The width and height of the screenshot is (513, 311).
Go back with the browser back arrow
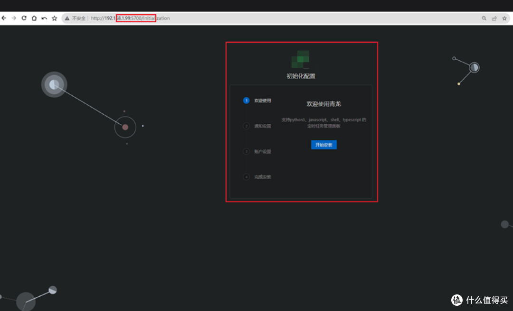tap(4, 18)
